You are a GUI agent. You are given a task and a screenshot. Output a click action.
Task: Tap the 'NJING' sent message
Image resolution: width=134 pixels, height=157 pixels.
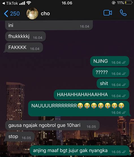pyautogui.click(x=110, y=61)
